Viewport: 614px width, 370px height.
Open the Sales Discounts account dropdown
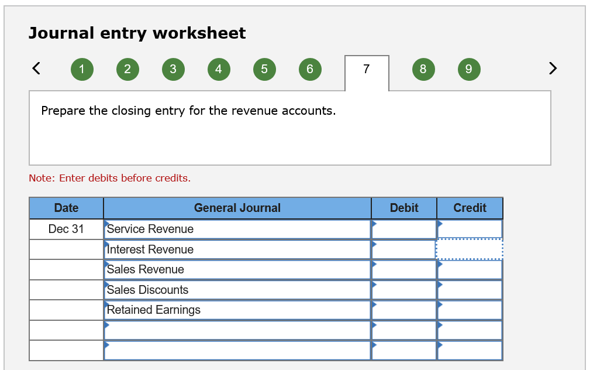point(237,290)
